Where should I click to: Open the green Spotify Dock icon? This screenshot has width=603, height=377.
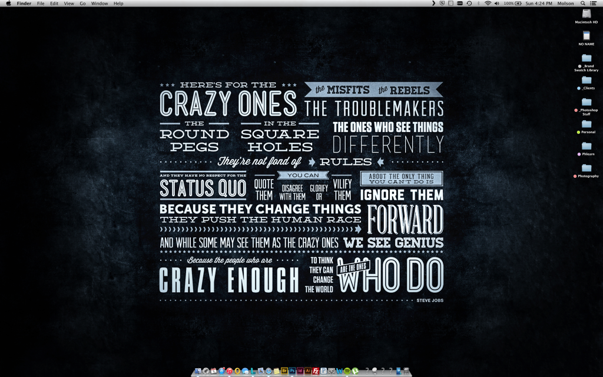tap(347, 371)
